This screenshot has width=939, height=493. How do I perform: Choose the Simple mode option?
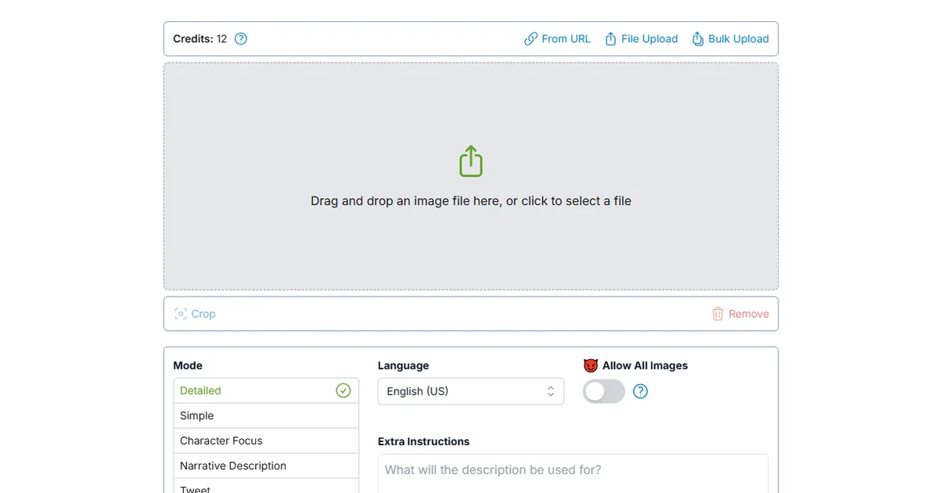point(266,416)
